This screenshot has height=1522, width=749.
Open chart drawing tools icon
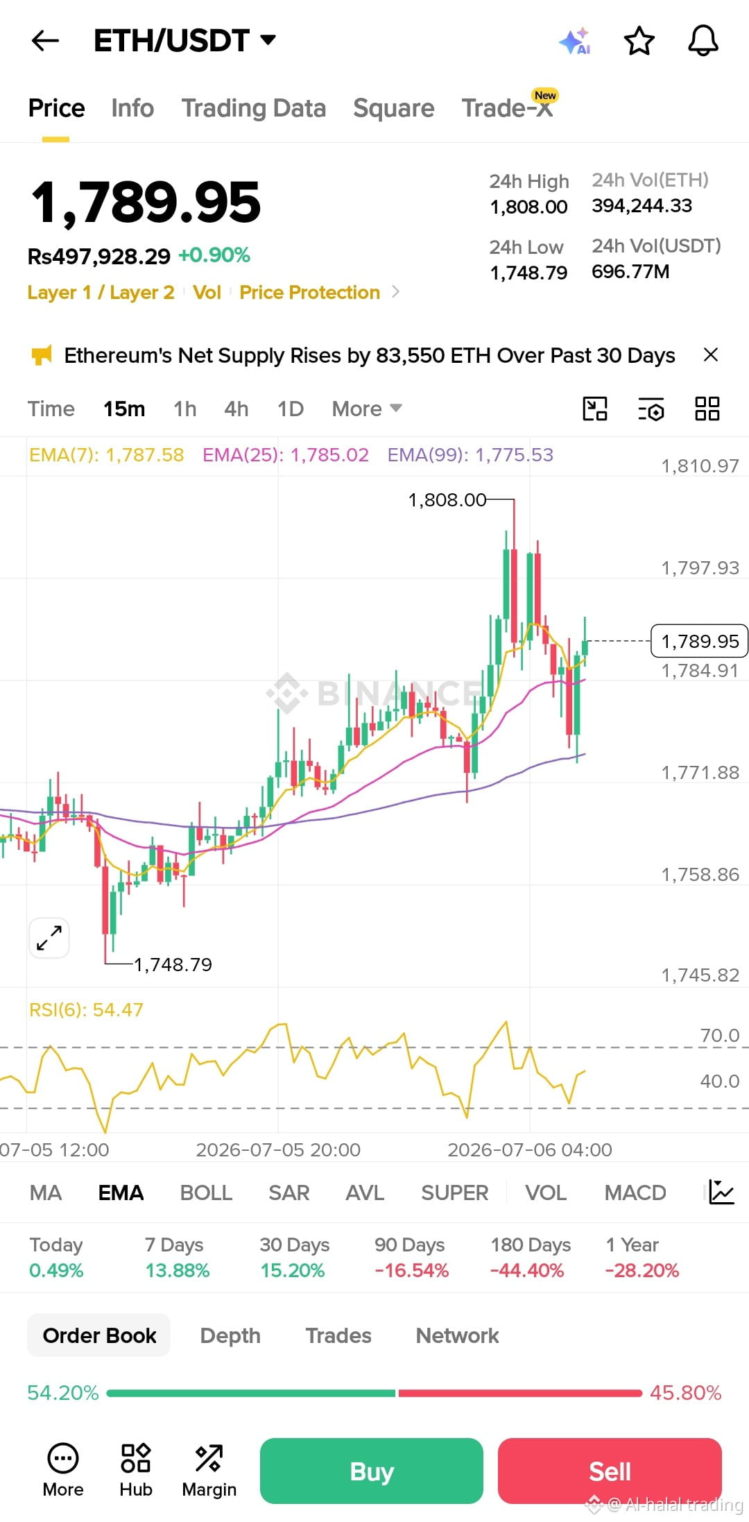[594, 409]
